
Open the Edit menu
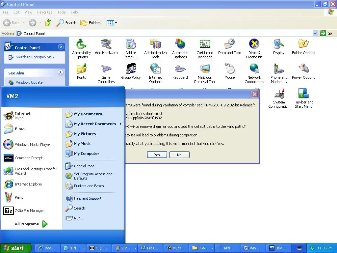tap(16, 12)
